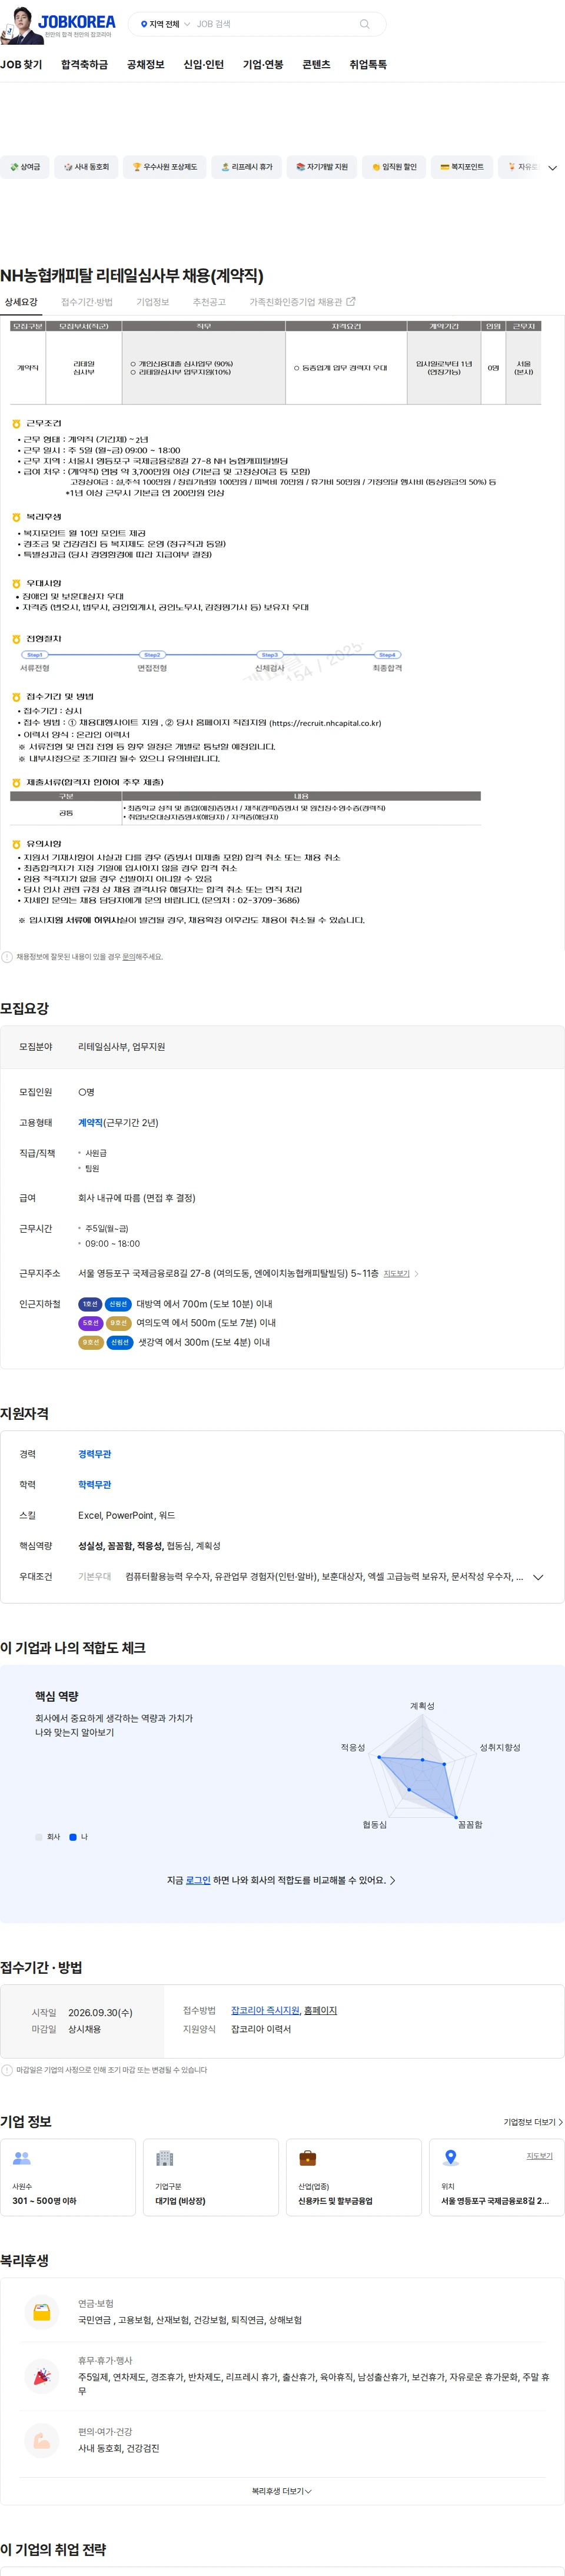The width and height of the screenshot is (565, 2576).
Task: Click the 잡코리아 즉시지원 link
Action: 265,2010
